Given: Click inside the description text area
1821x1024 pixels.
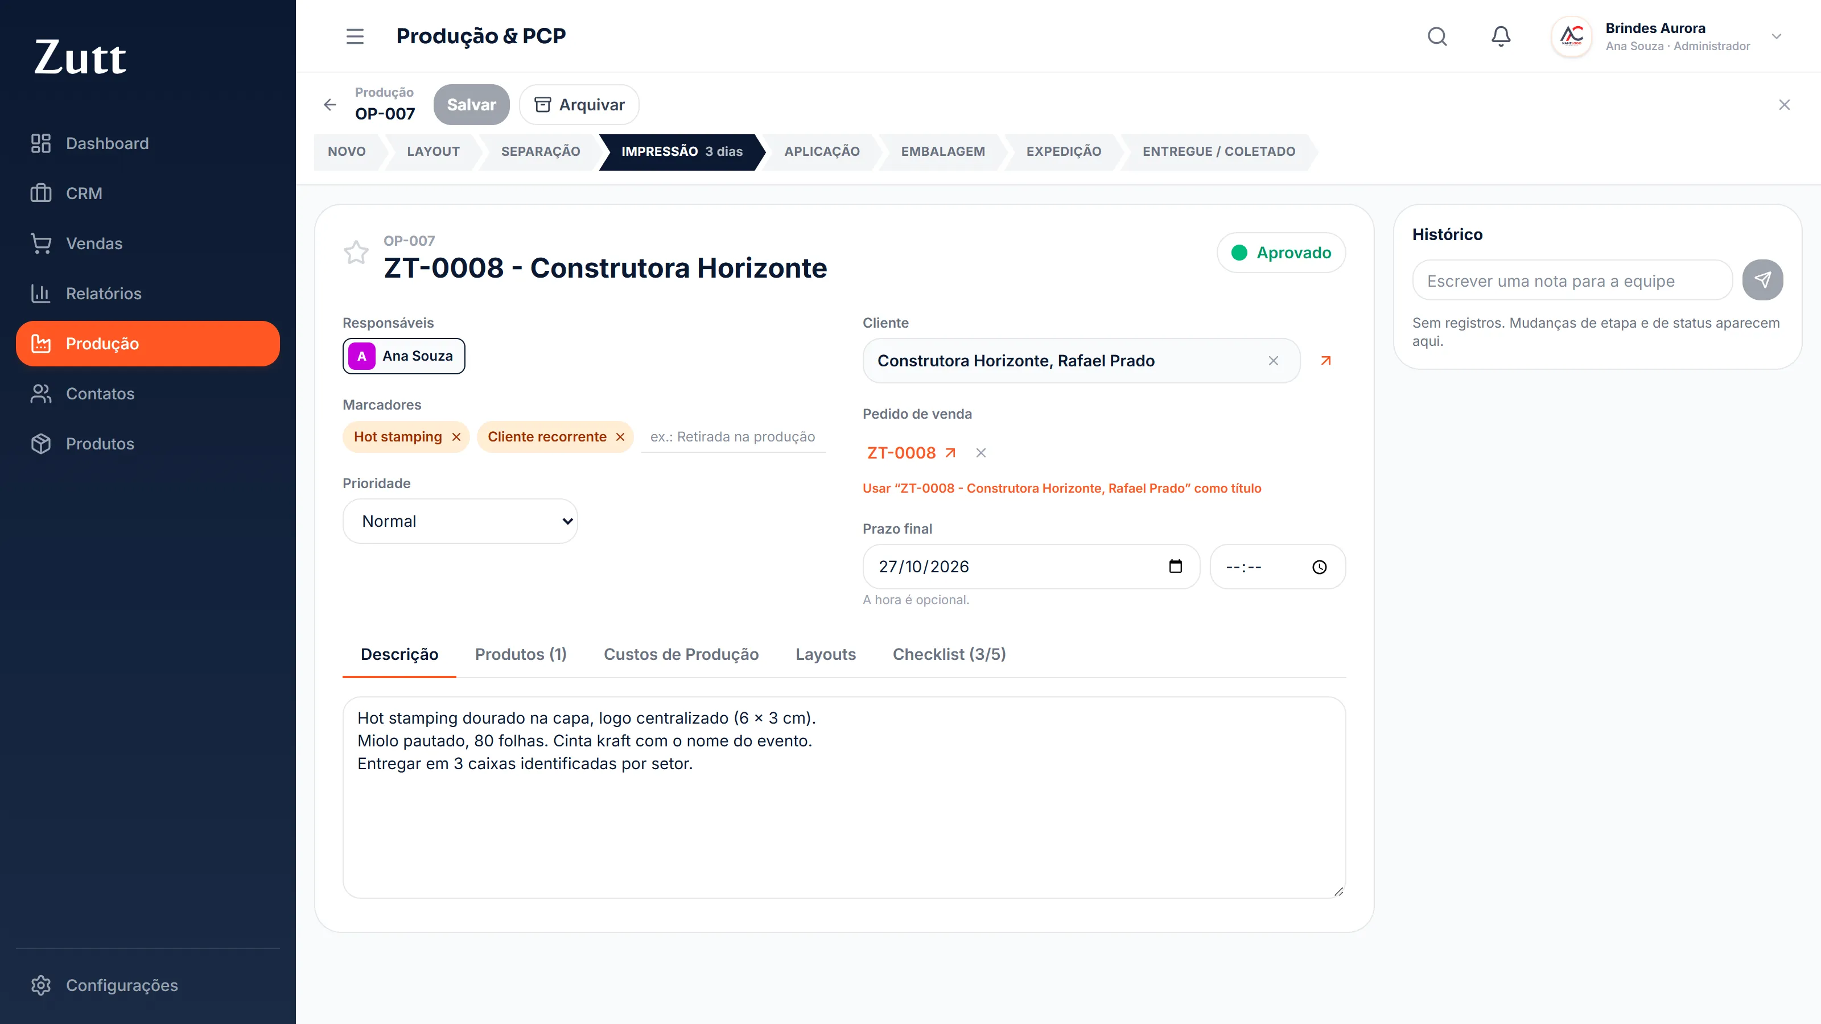Looking at the screenshot, I should point(844,797).
